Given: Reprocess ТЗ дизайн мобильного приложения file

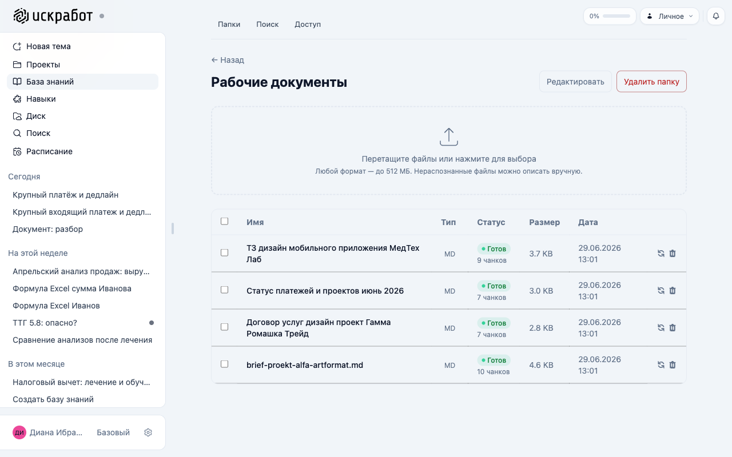Looking at the screenshot, I should pos(661,253).
